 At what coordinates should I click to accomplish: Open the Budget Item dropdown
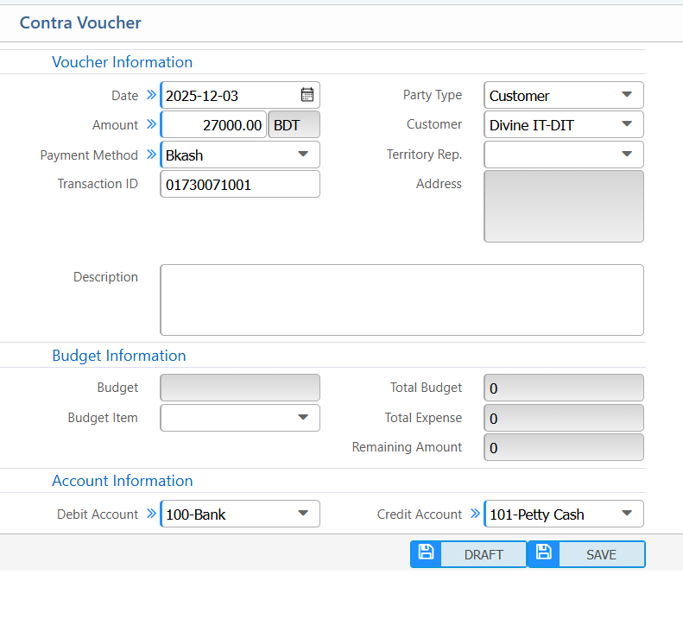click(x=240, y=418)
